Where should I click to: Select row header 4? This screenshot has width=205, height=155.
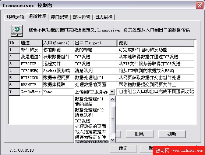[x=14, y=71]
